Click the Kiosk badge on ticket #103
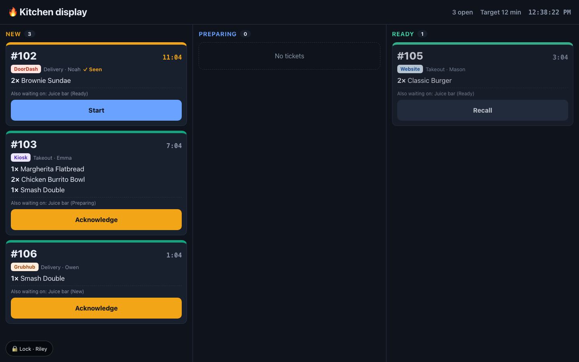The height and width of the screenshot is (362, 579). click(x=21, y=158)
